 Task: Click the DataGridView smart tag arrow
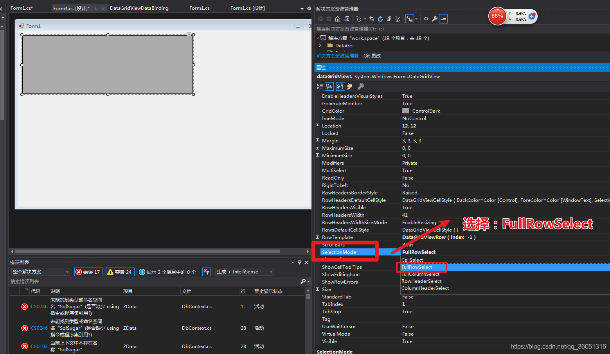(189, 34)
